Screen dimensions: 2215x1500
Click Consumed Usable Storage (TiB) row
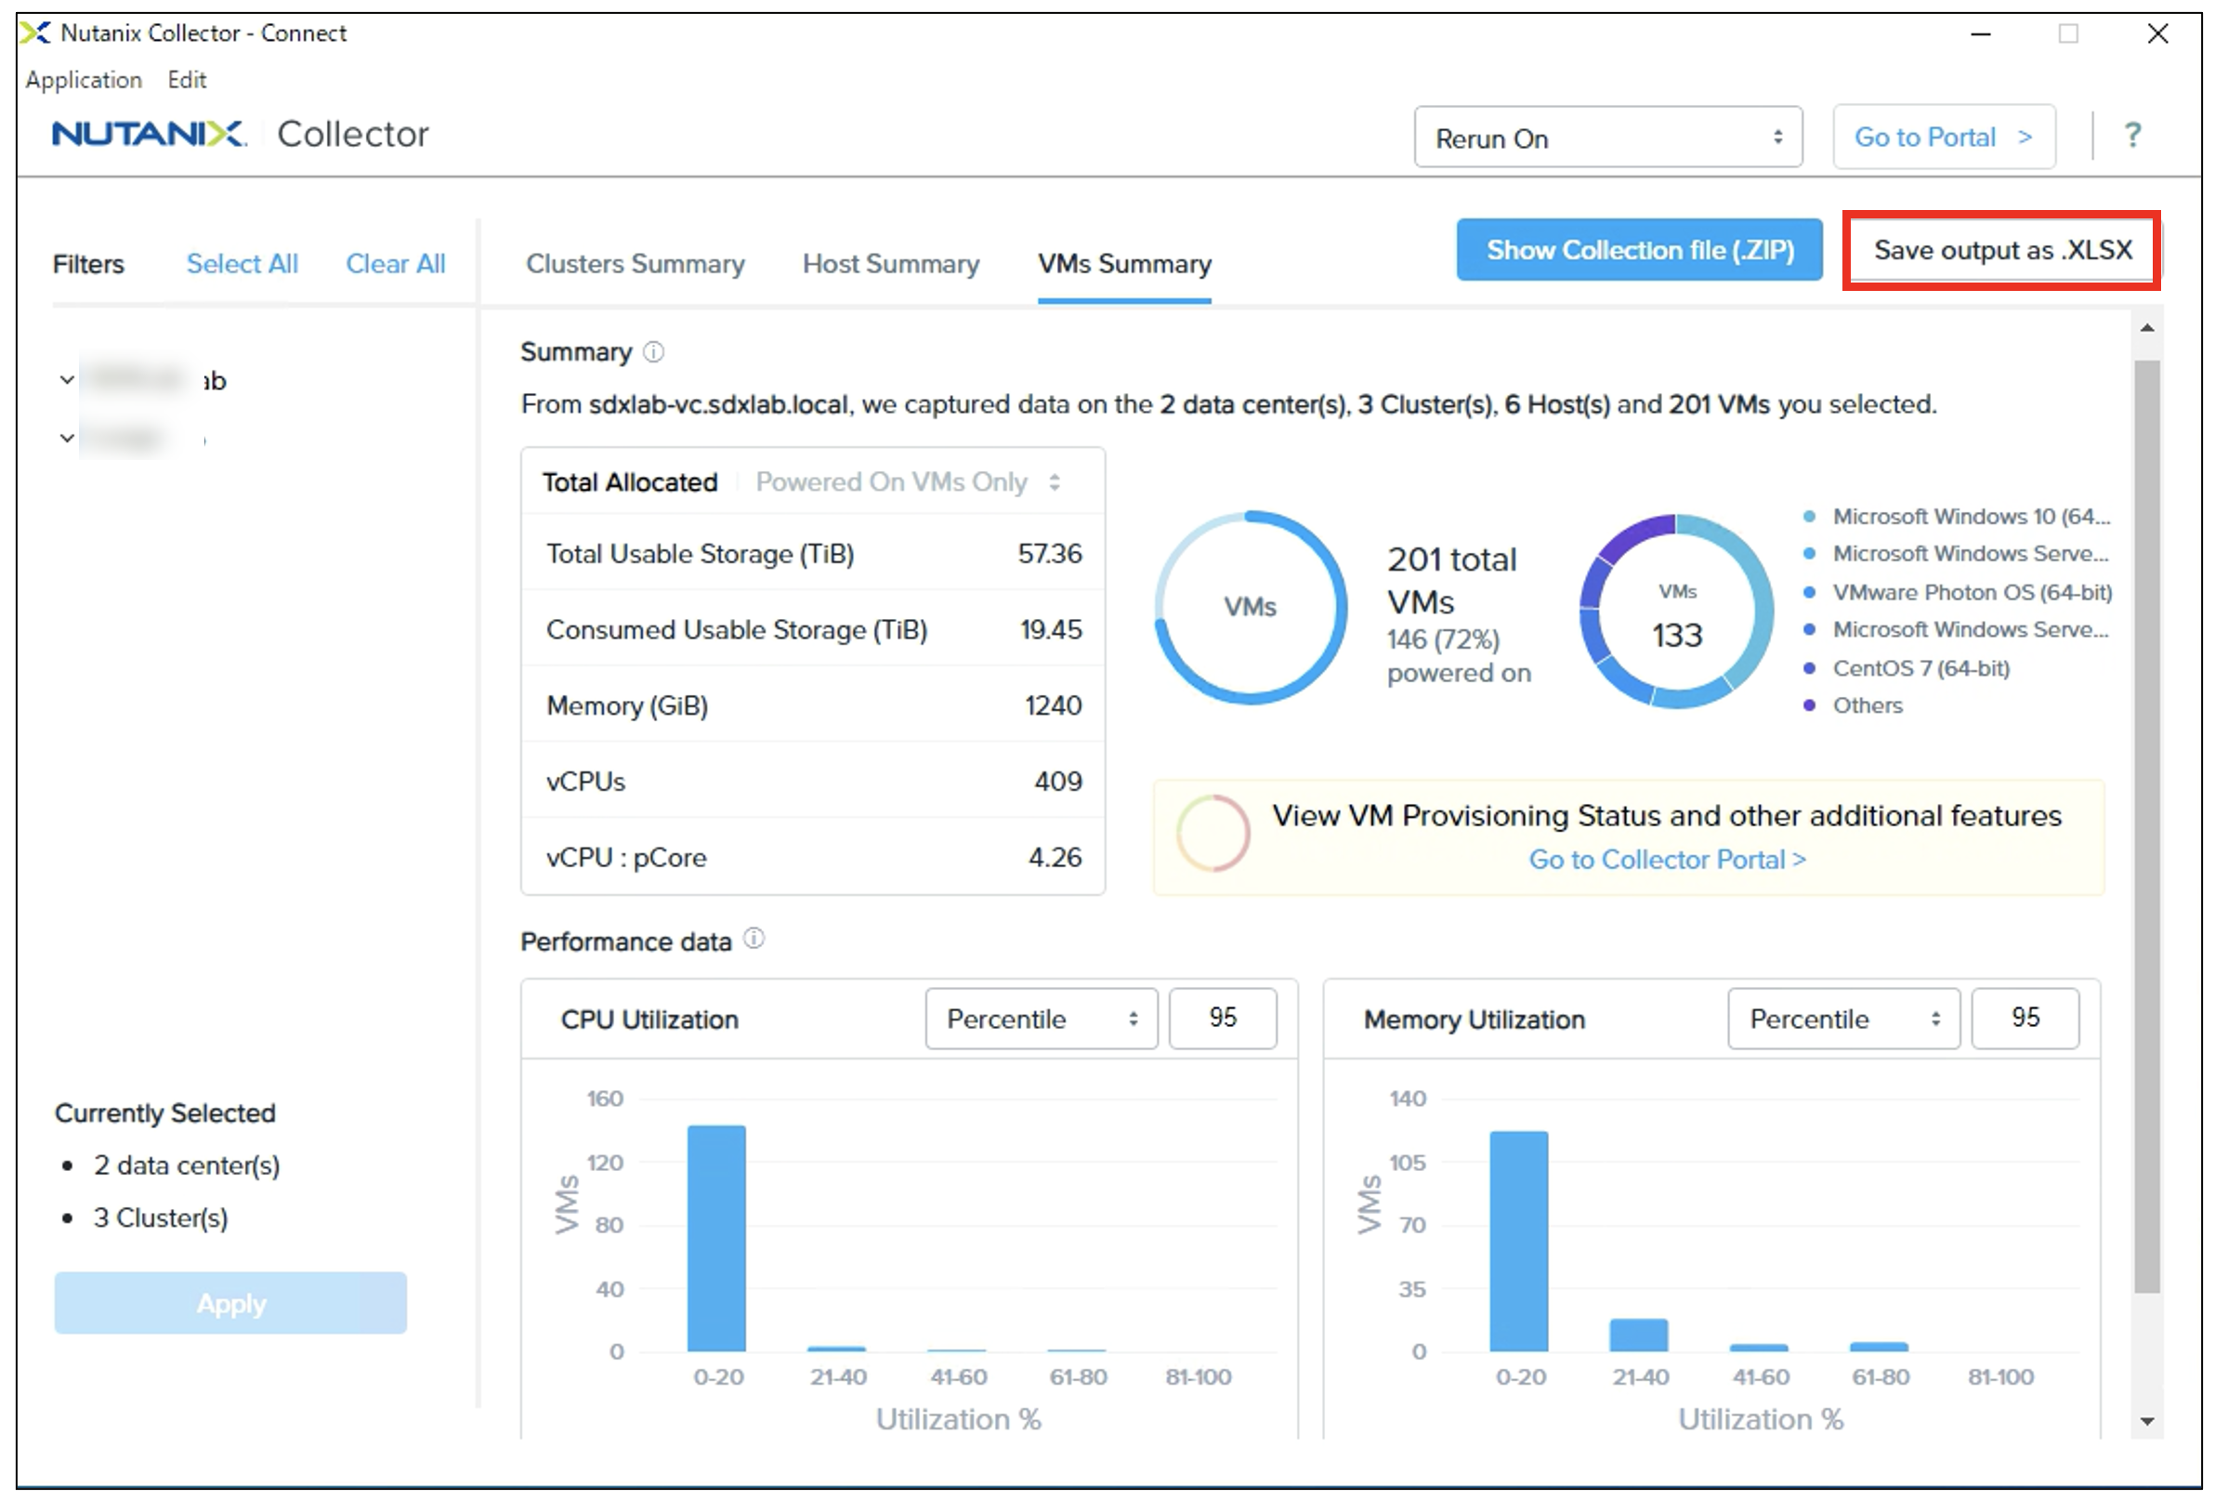tap(813, 629)
